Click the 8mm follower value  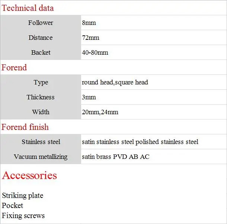[x=89, y=23]
